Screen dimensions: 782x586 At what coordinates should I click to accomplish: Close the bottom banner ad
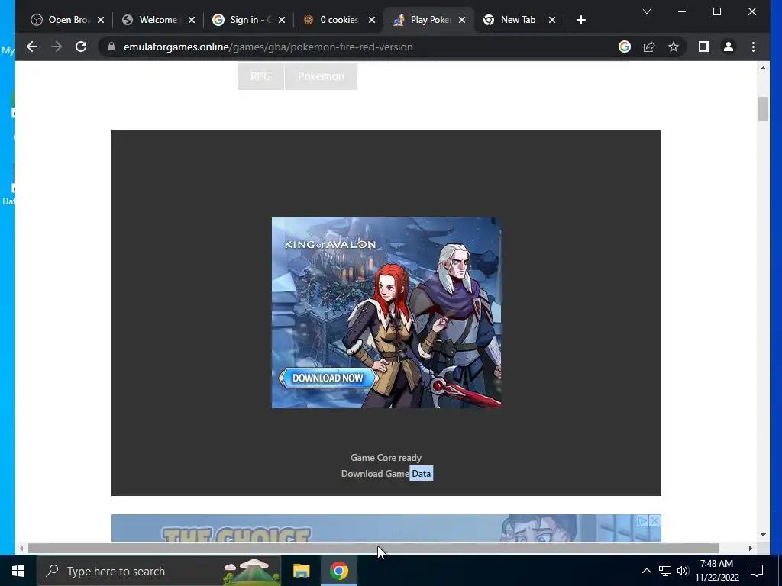654,520
